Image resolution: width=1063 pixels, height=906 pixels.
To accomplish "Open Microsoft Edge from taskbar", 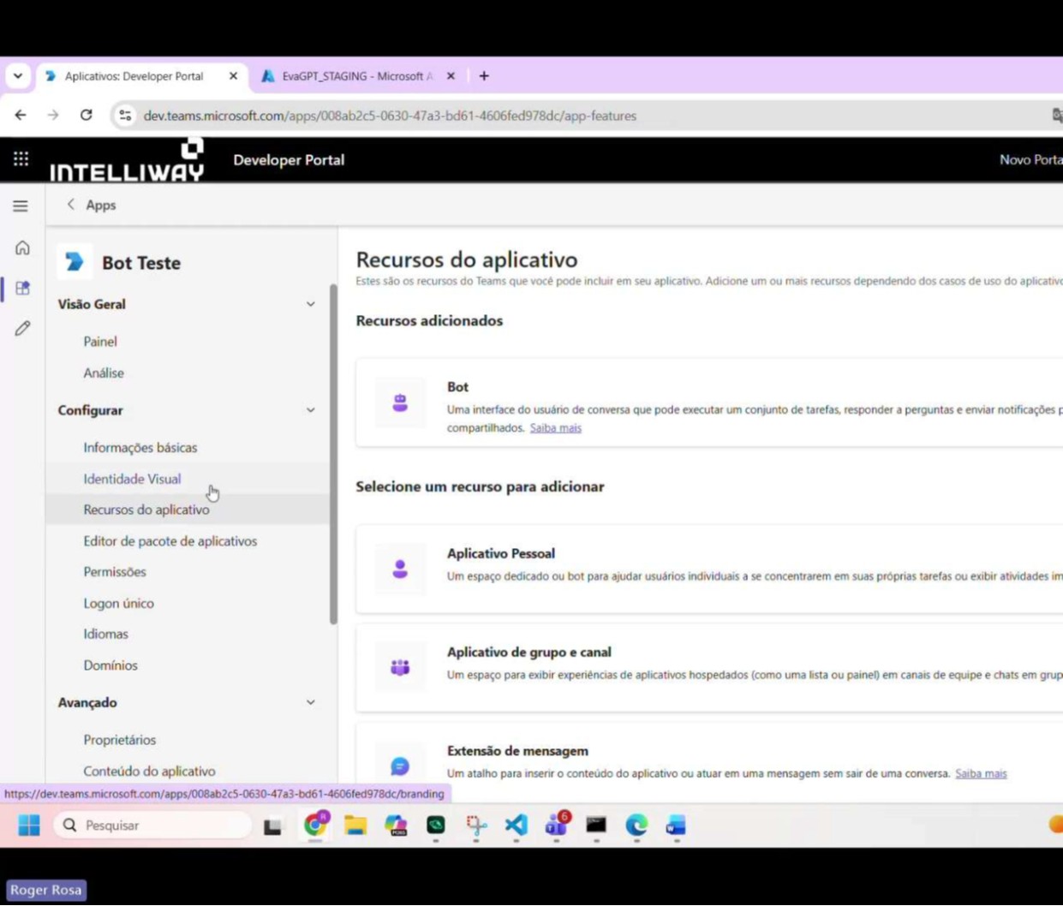I will point(636,826).
